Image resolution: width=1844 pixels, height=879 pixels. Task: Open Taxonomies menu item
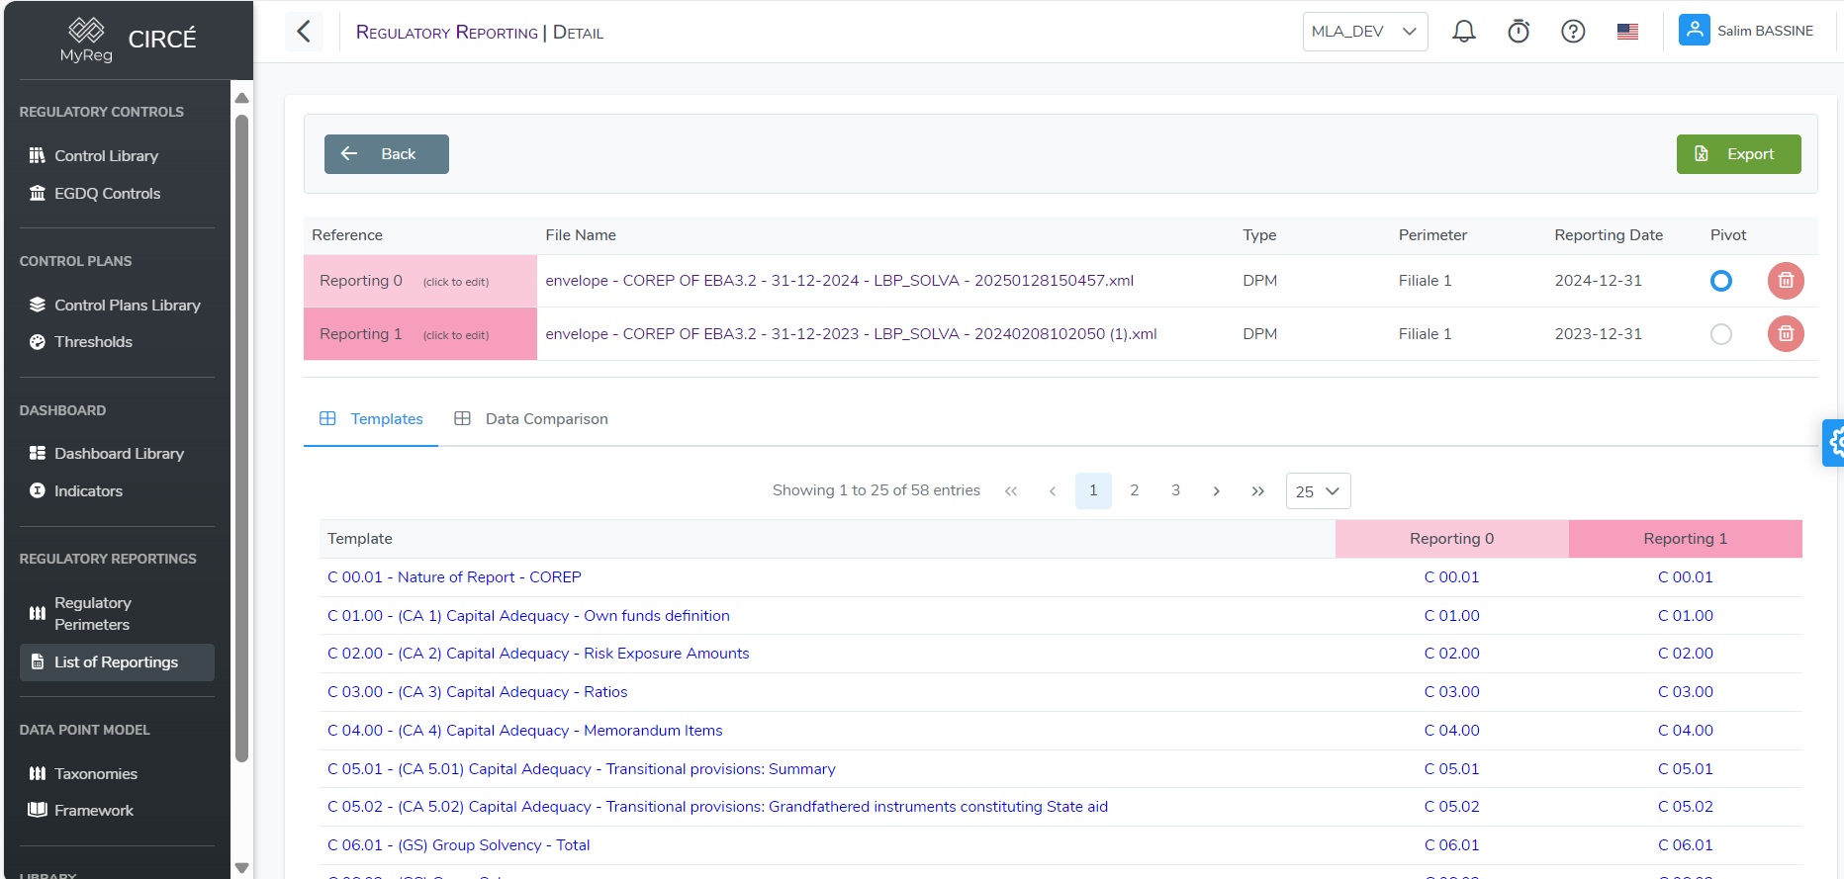pos(96,774)
